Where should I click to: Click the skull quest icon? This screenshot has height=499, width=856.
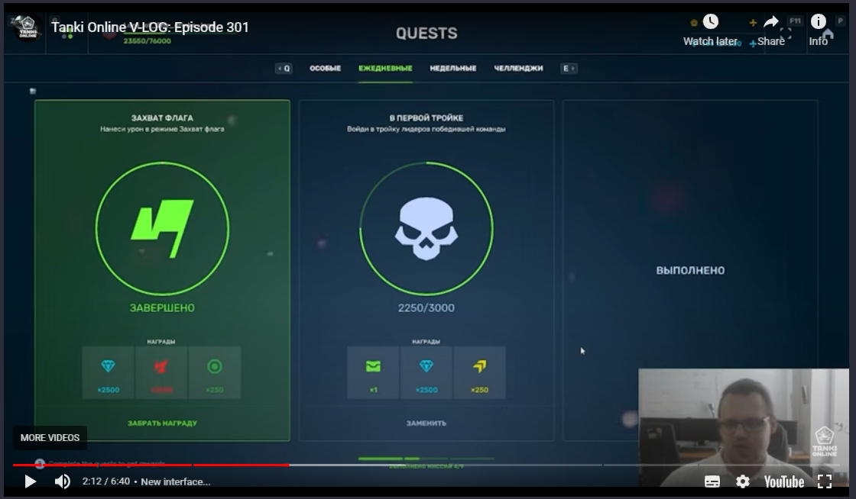pos(426,228)
